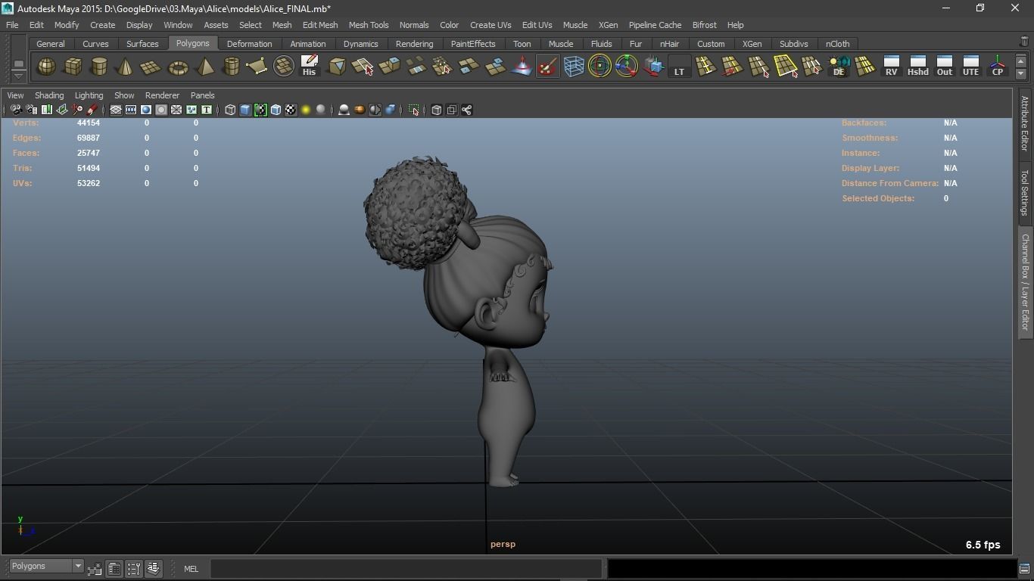This screenshot has height=581, width=1034.
Task: Click the select camera panel icon
Action: [16, 110]
